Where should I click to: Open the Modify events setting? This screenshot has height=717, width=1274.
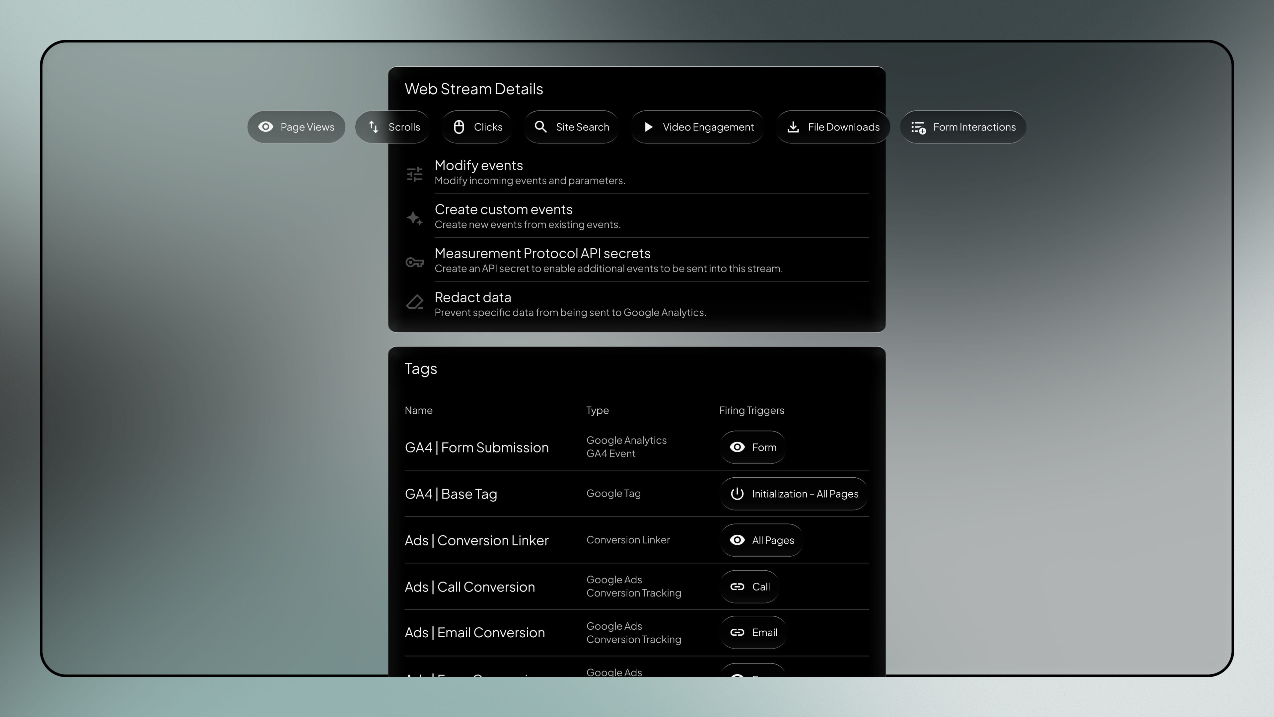click(x=637, y=172)
